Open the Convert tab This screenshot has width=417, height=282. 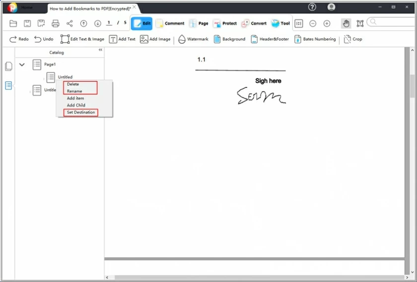click(254, 23)
